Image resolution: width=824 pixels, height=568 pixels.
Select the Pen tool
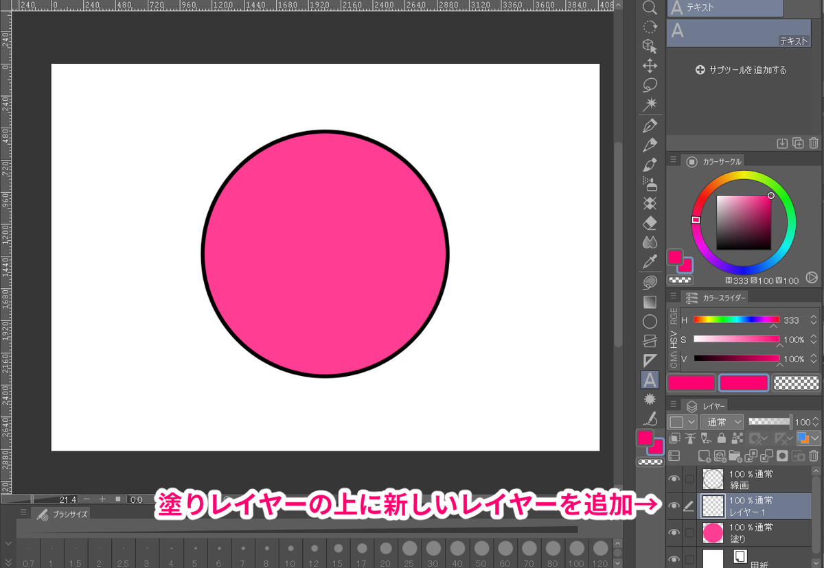650,124
